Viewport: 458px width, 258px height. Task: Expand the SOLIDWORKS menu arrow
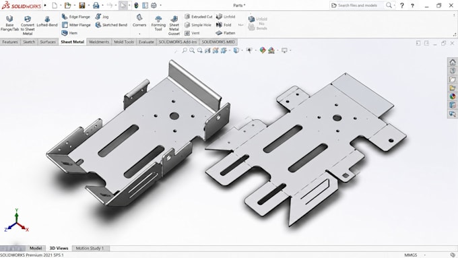click(45, 5)
